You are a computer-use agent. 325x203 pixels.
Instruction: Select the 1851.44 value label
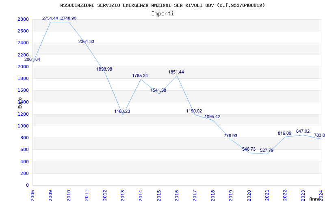176,72
